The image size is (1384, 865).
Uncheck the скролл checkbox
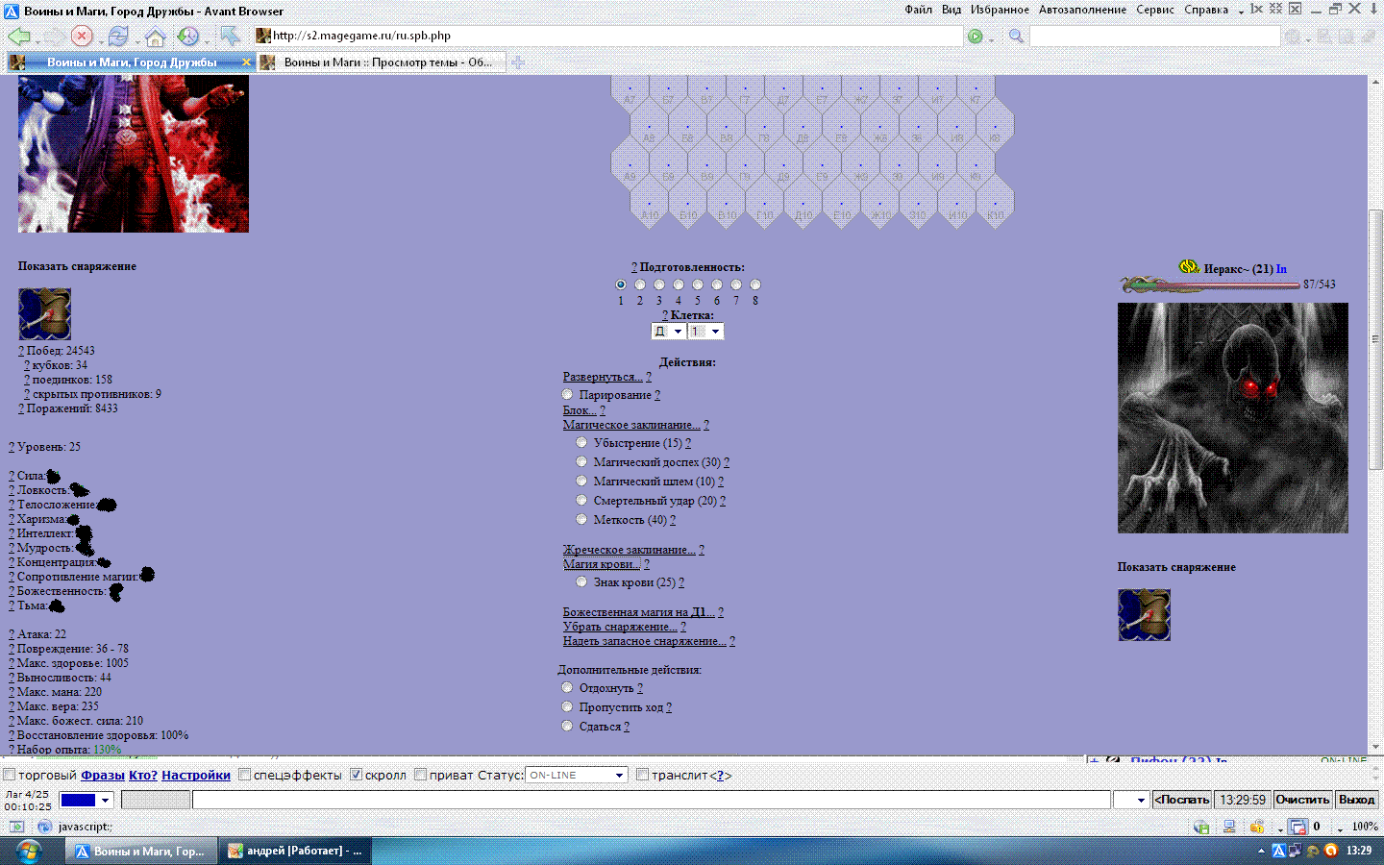click(x=357, y=775)
